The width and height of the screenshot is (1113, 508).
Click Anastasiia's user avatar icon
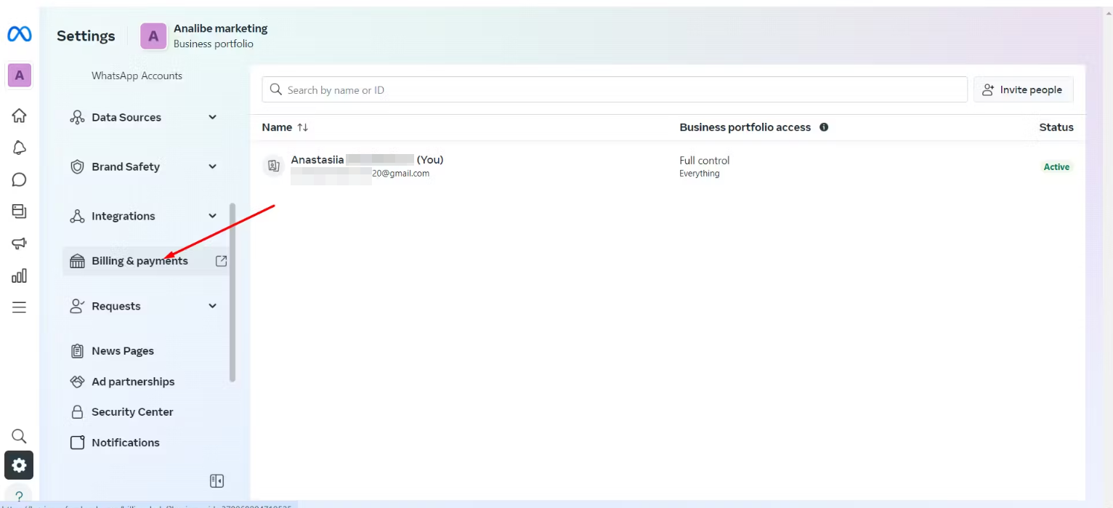[274, 166]
